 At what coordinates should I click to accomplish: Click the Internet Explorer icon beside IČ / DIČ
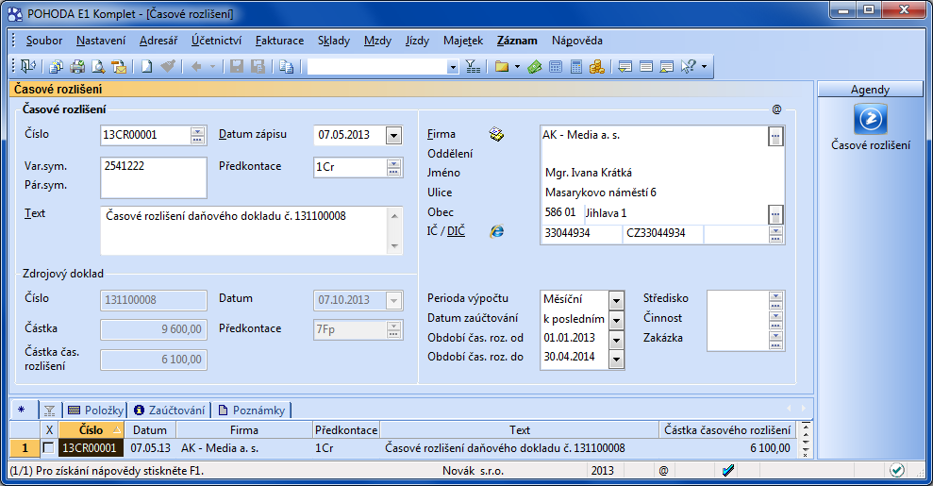point(496,232)
